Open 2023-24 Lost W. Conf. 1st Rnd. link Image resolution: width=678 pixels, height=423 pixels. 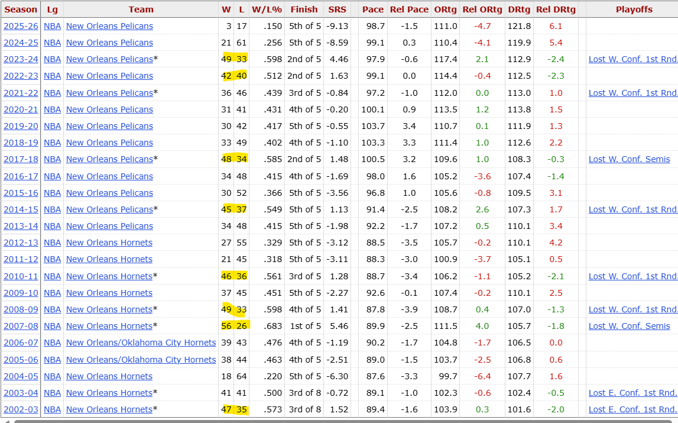[x=633, y=59]
